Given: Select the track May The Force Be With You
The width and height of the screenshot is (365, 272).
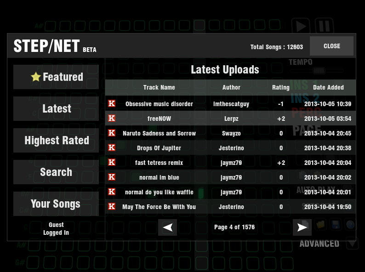Looking at the screenshot, I should tap(159, 207).
